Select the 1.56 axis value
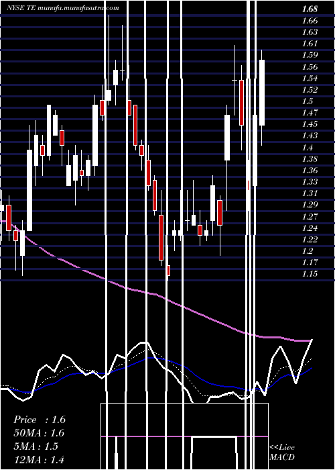 coord(310,67)
